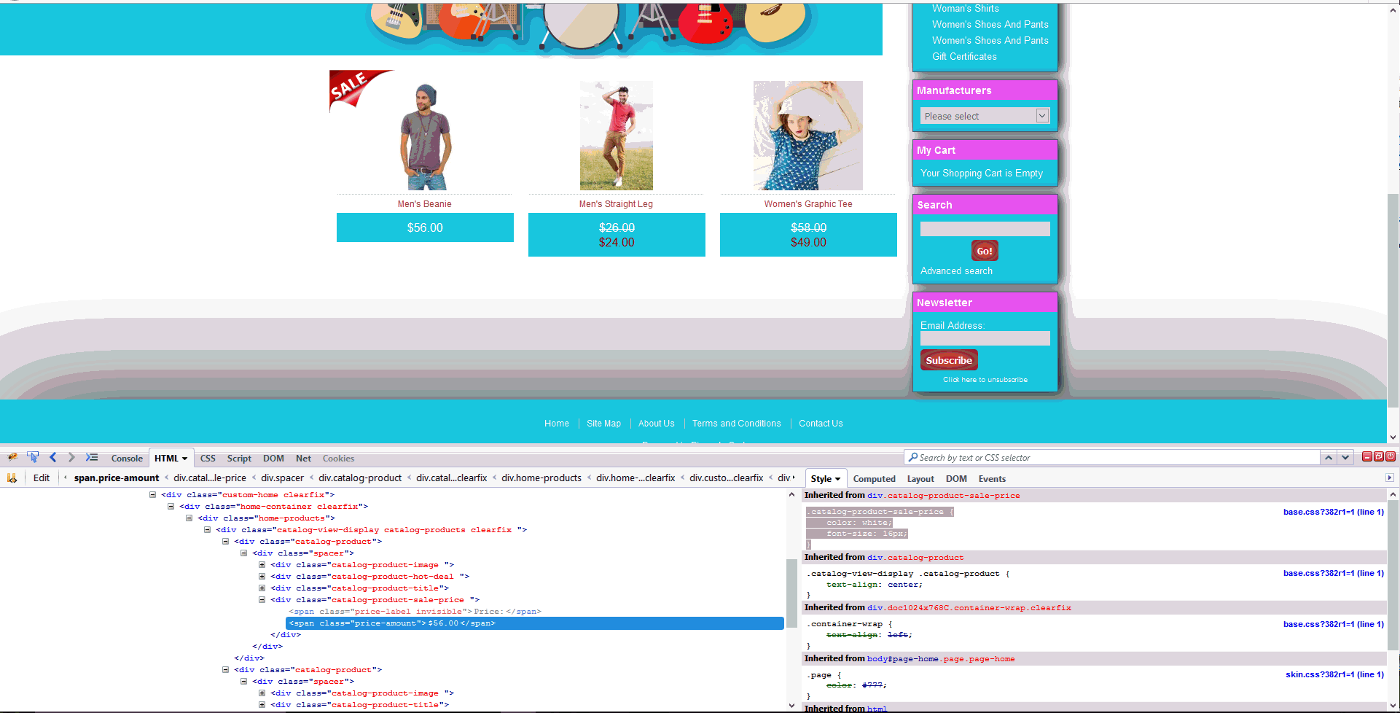Open the About Us footer link
The image size is (1400, 713).
tap(657, 424)
